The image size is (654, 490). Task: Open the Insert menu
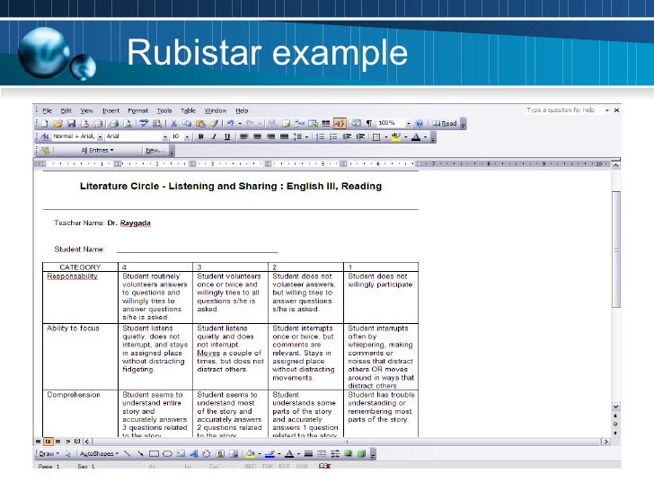(110, 111)
